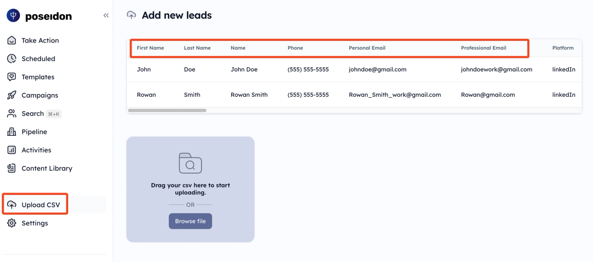The width and height of the screenshot is (593, 262).
Task: Click linkedIn in Rowan Smith's row
Action: (564, 94)
